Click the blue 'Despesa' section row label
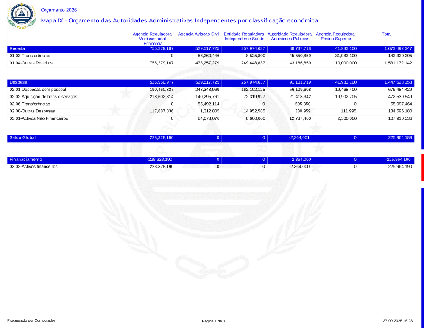Viewport: 424px width, 328px height. point(18,82)
